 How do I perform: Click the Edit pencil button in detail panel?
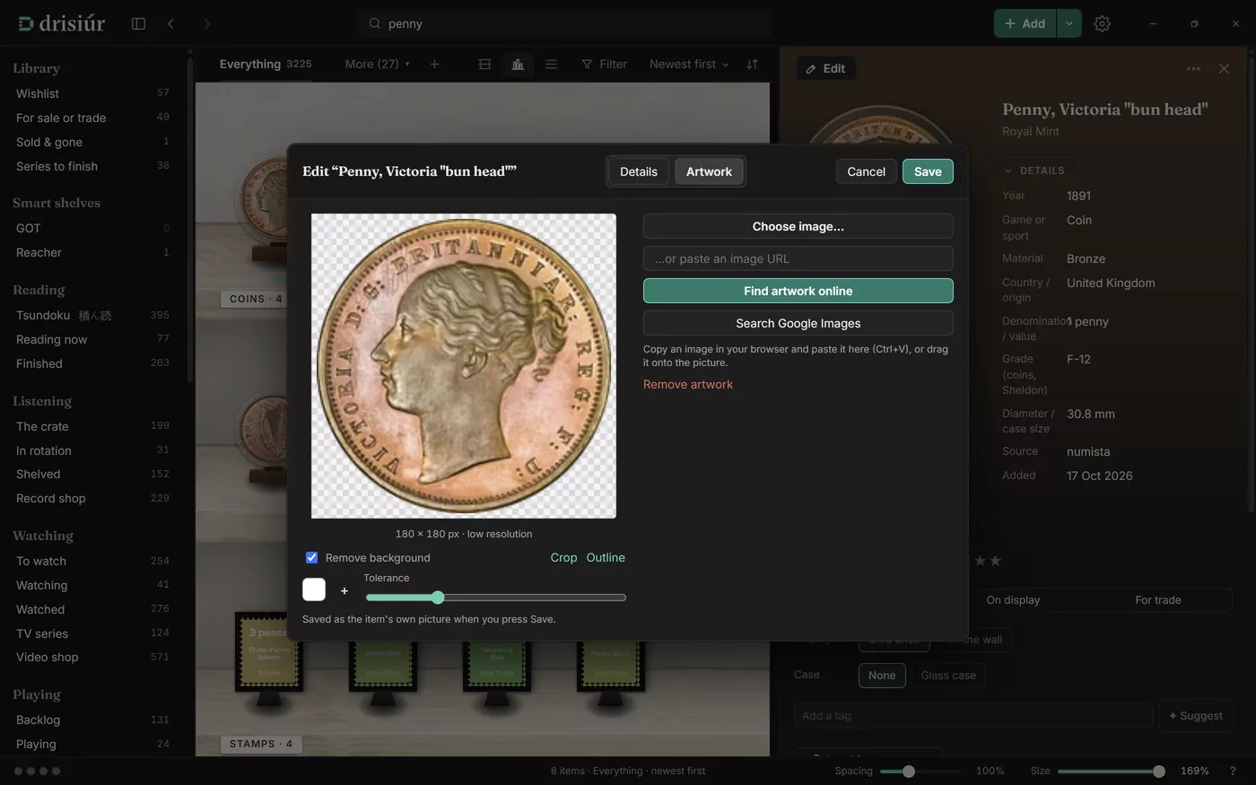825,68
